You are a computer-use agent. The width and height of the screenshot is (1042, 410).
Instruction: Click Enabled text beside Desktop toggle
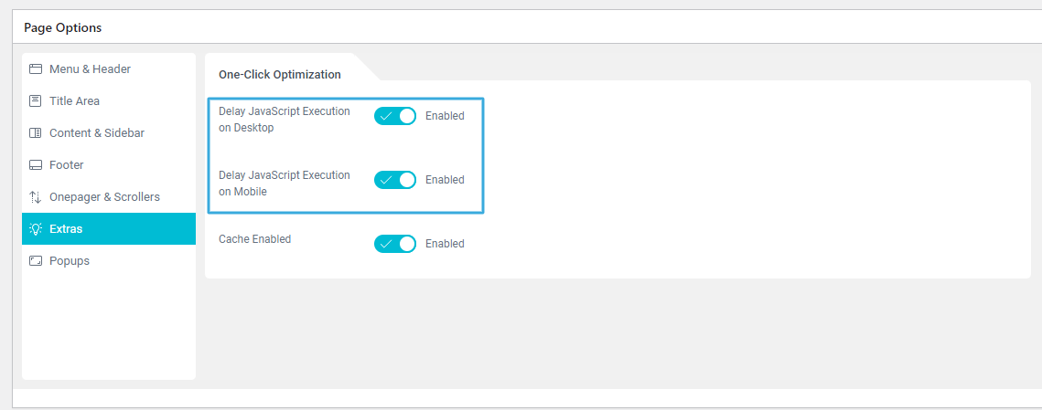pyautogui.click(x=445, y=116)
